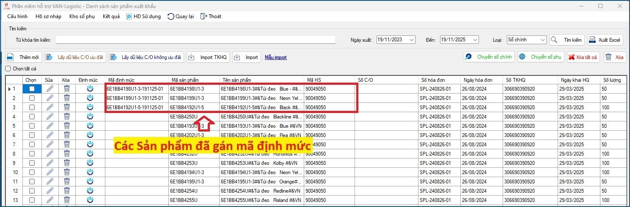Image resolution: width=630 pixels, height=207 pixels.
Task: Click the Tìm kiếm magnifier search button
Action: [567, 40]
